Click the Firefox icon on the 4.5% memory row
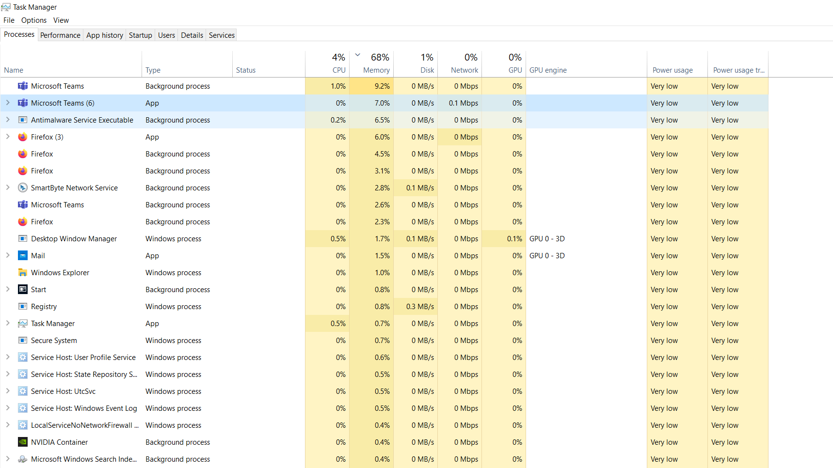This screenshot has width=833, height=468. [x=23, y=154]
